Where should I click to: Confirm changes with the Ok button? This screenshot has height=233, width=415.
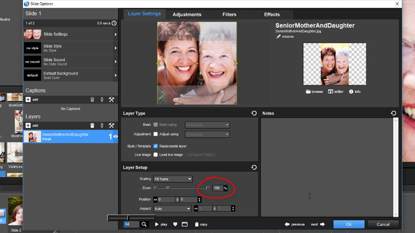[349, 224]
